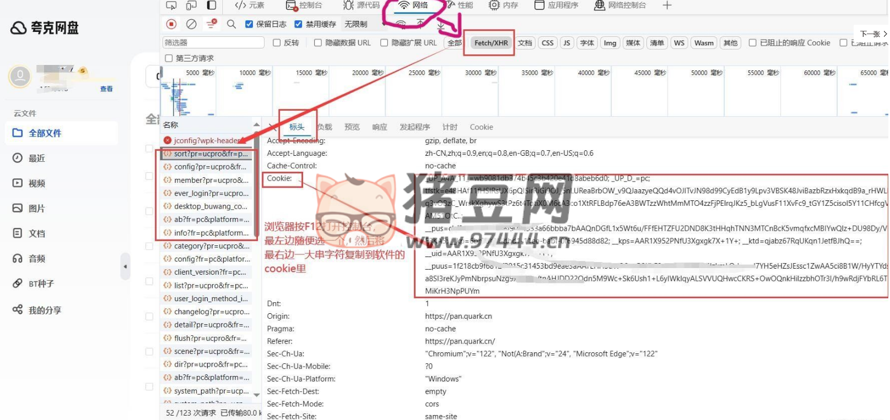This screenshot has height=420, width=890.
Task: Toggle 保留日志 checkbox
Action: point(249,24)
